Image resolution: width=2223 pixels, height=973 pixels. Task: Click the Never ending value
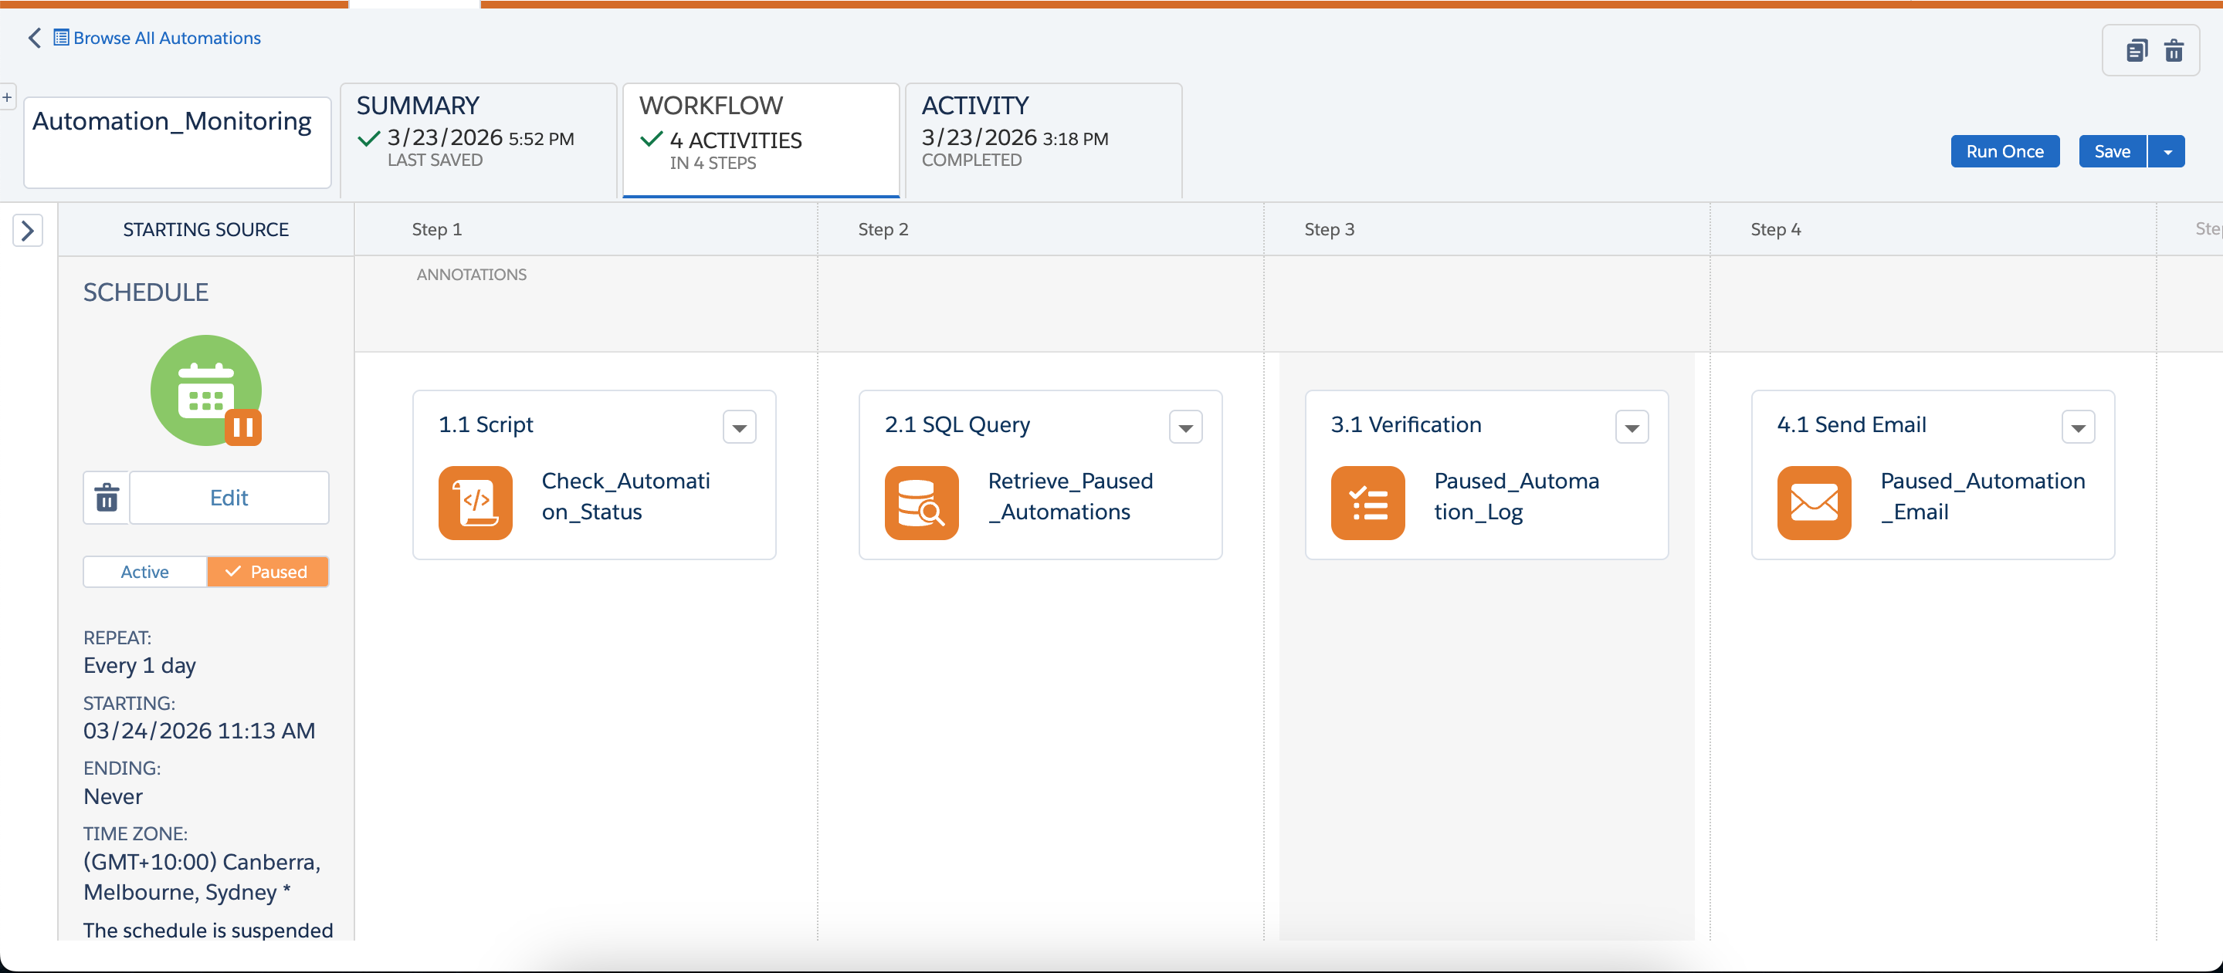coord(113,796)
